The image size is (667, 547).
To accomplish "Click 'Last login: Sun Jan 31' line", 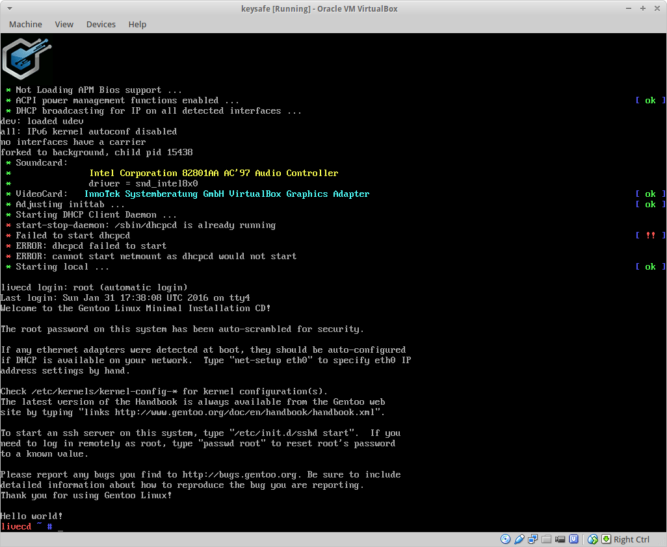I will 125,298.
